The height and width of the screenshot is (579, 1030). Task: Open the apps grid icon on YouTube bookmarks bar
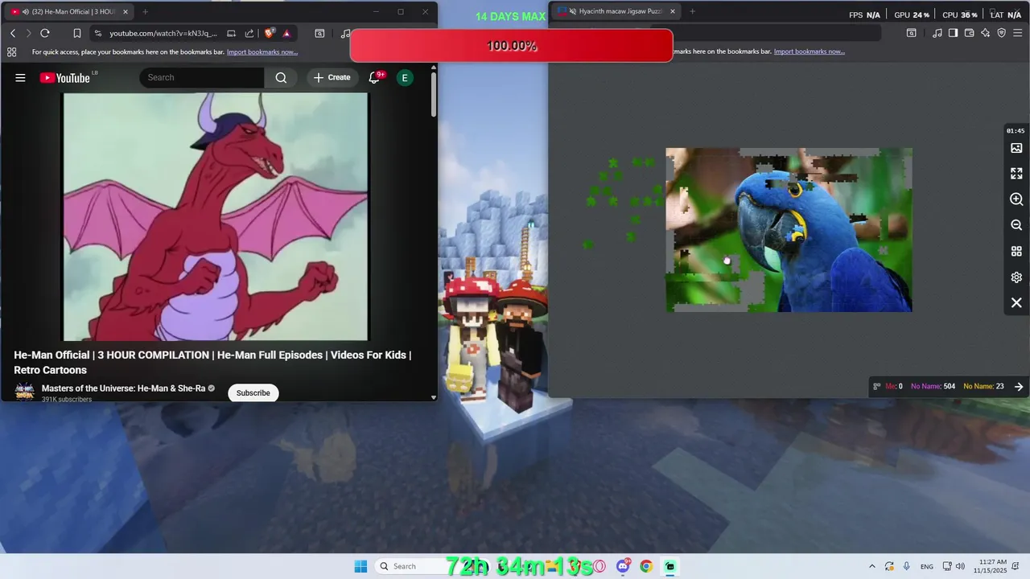click(11, 51)
